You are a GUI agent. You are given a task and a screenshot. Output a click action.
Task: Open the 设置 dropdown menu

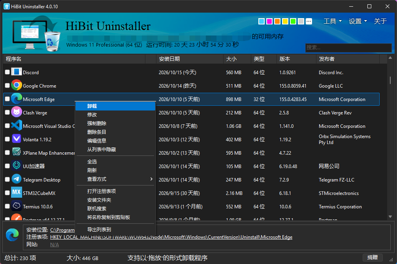click(358, 21)
